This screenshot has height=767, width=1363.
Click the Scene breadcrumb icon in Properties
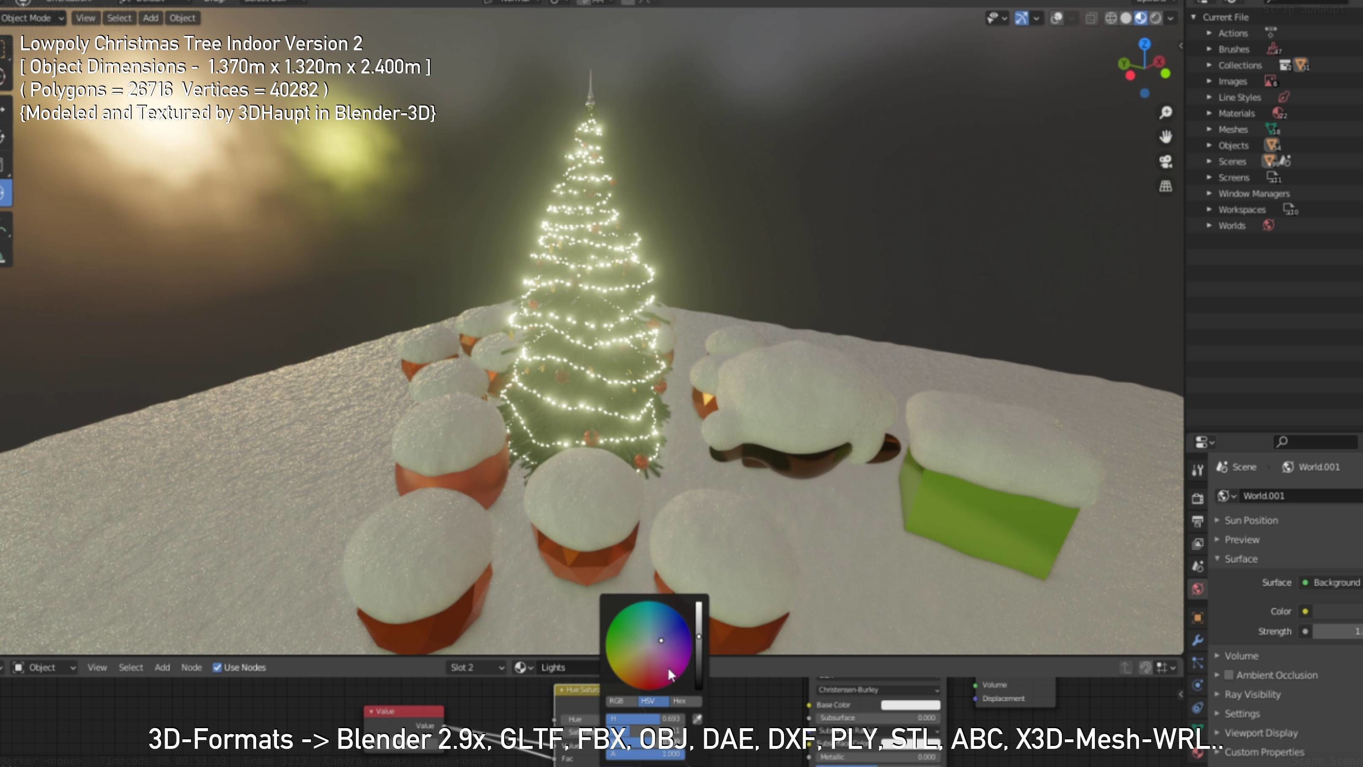click(1222, 466)
